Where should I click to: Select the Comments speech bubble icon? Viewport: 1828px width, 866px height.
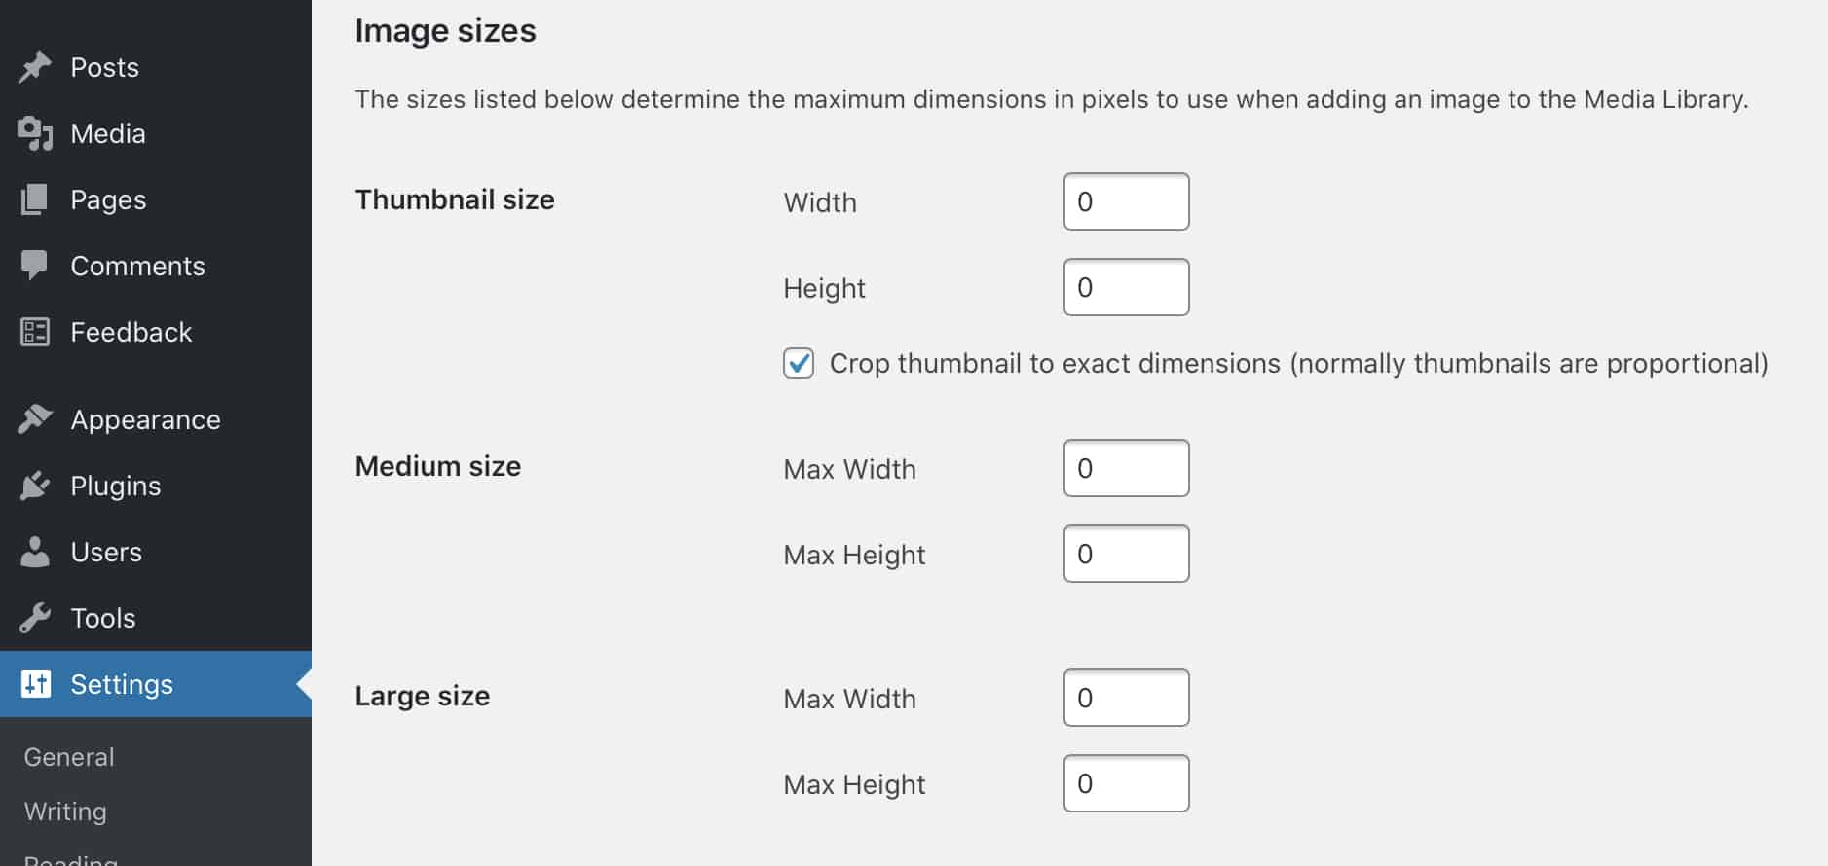point(34,266)
